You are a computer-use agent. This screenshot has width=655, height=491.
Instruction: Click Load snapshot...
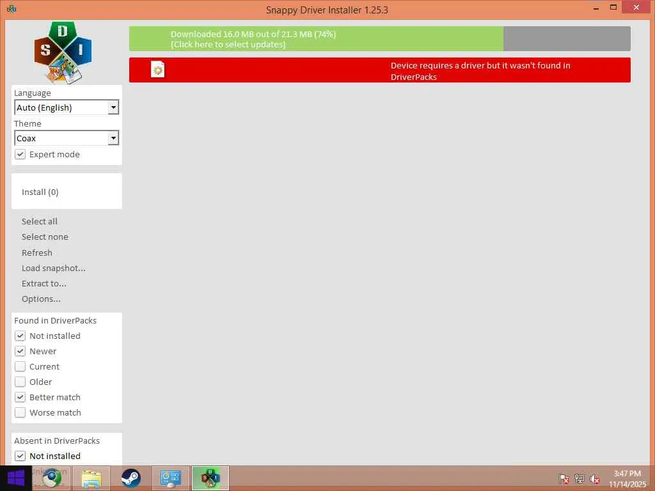pos(54,269)
